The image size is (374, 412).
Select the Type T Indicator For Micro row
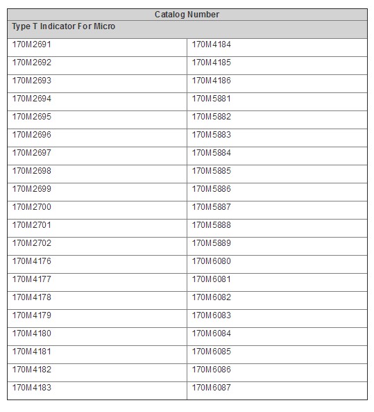coord(187,29)
